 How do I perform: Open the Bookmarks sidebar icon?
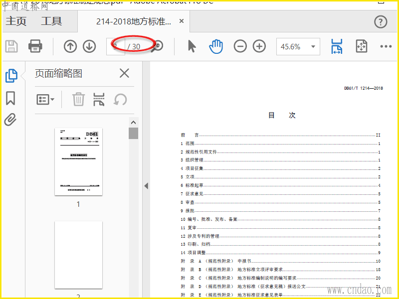pos(10,98)
